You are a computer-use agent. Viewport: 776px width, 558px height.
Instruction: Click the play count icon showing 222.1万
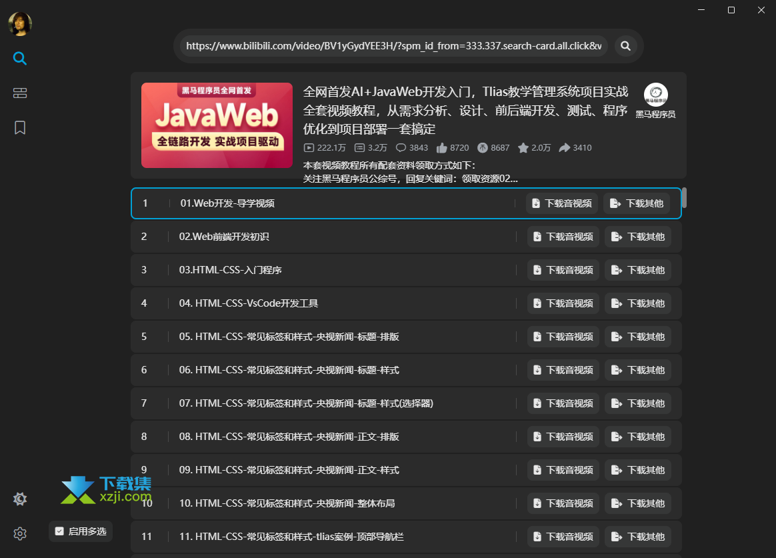pos(309,148)
